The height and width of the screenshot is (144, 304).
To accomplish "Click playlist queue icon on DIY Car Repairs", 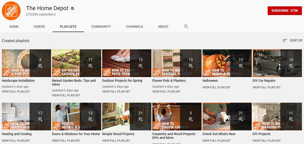I will (x=291, y=66).
